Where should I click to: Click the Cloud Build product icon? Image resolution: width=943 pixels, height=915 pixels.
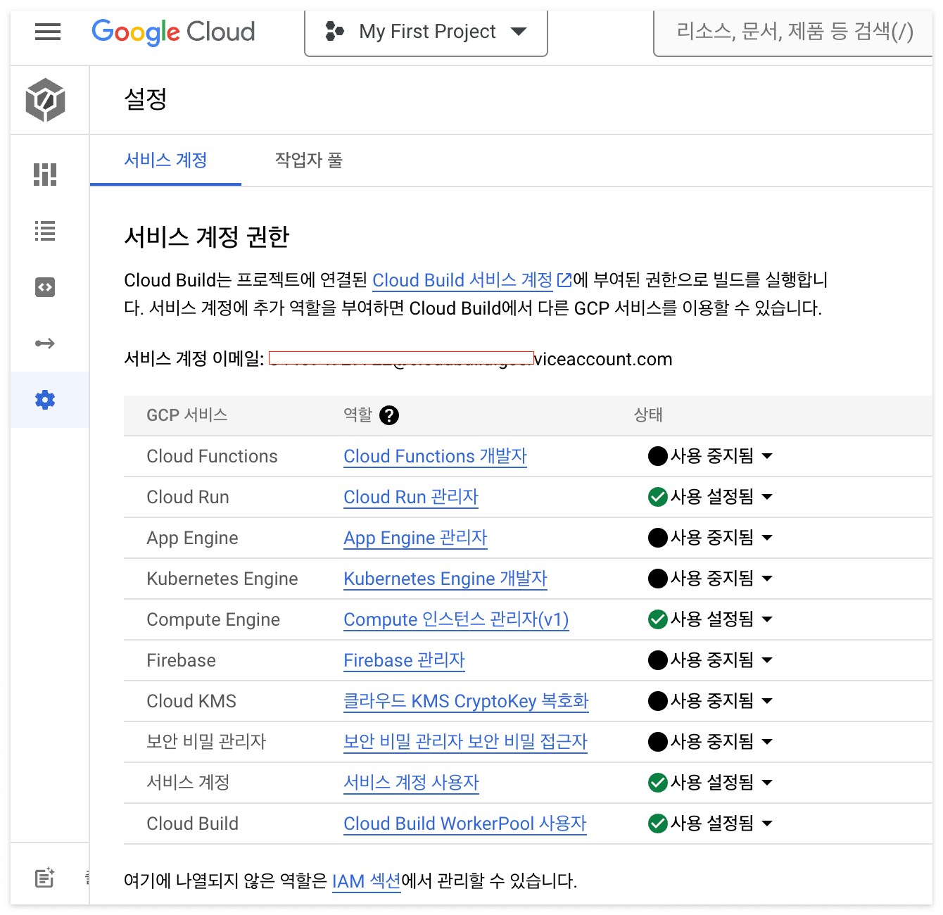45,99
